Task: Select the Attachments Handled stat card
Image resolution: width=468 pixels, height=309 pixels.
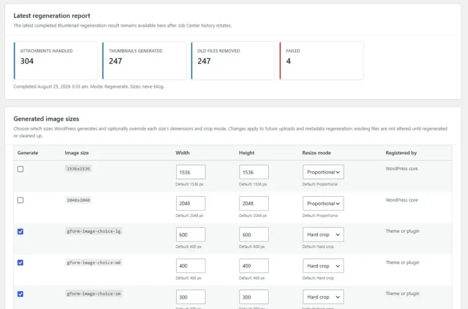Action: click(x=55, y=60)
